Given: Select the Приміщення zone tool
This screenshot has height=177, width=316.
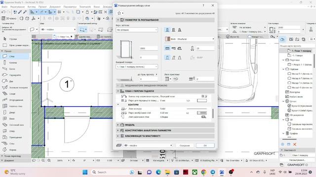Looking at the screenshot, I should tap(15, 137).
